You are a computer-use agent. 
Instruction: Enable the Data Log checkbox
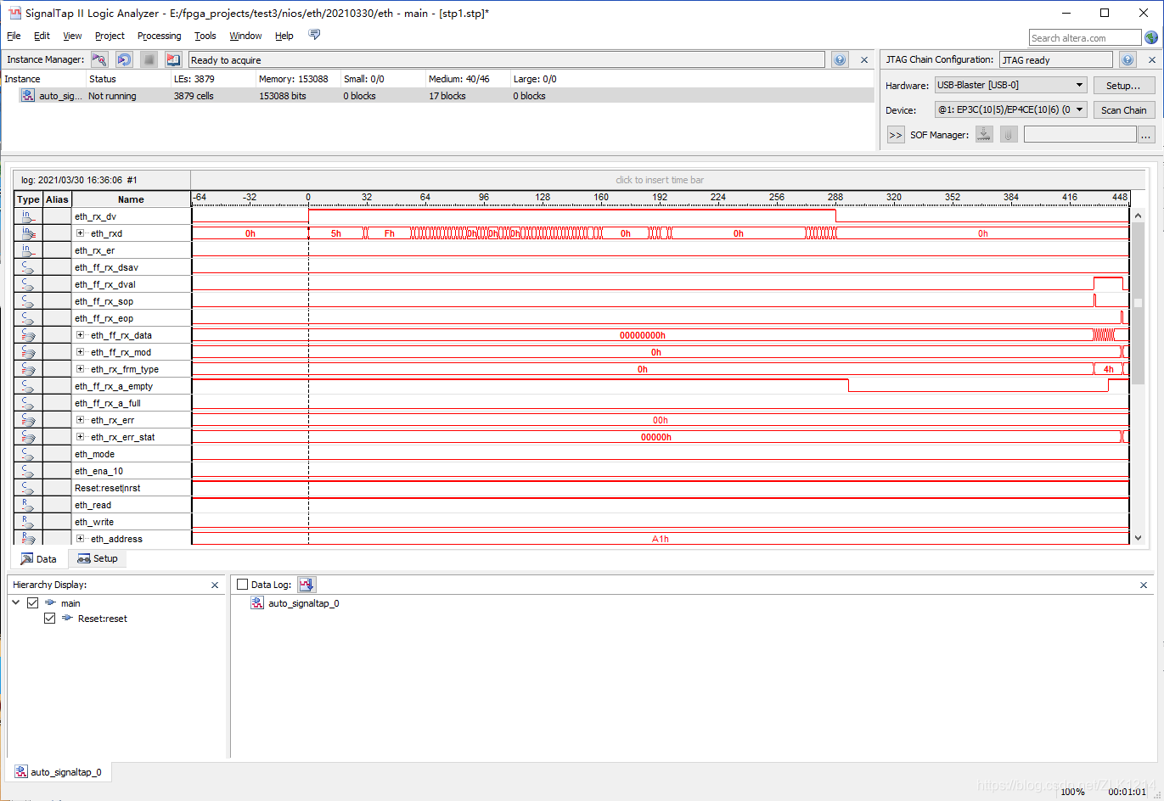(x=242, y=585)
